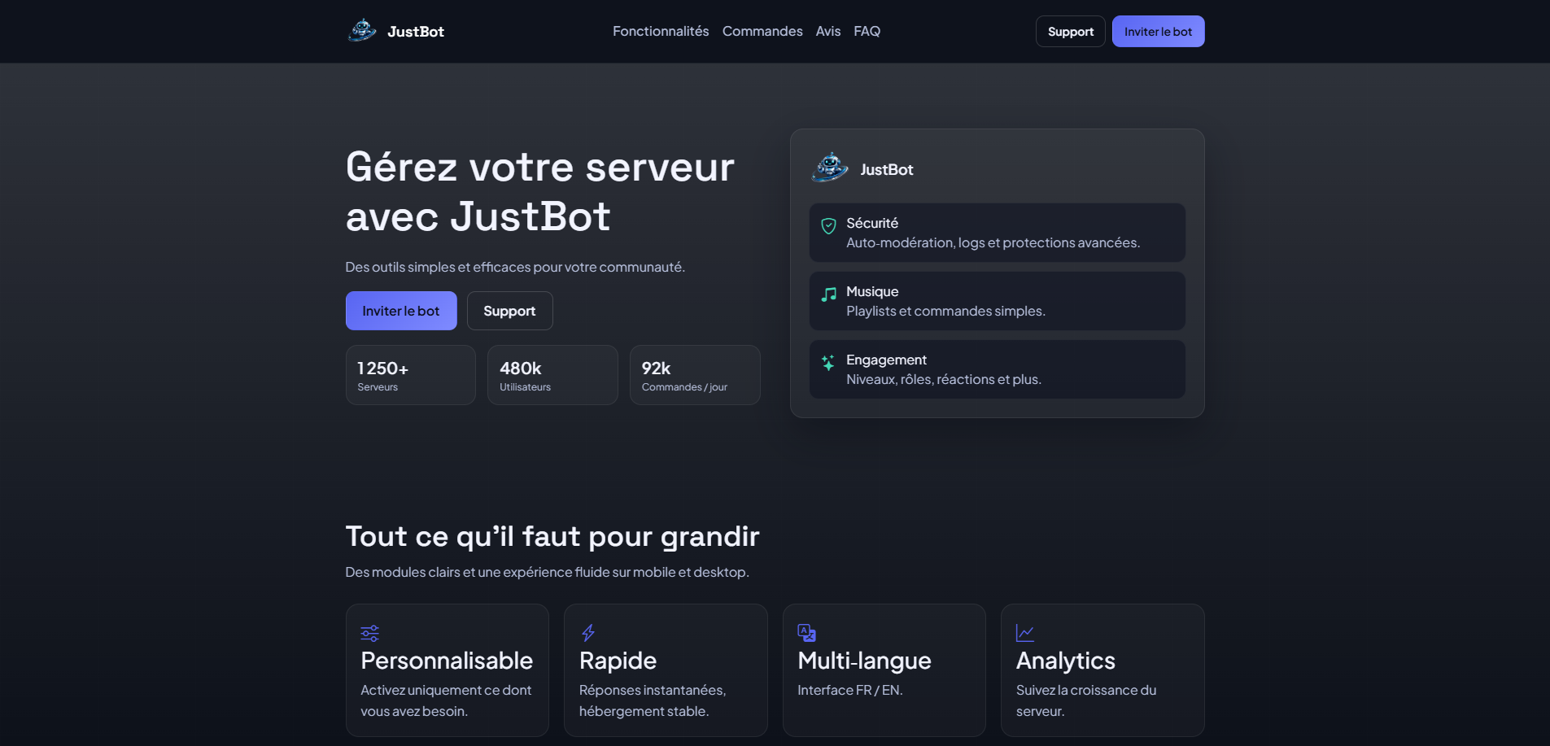
Task: Click the sparkle icon next to Engagement
Action: click(828, 362)
